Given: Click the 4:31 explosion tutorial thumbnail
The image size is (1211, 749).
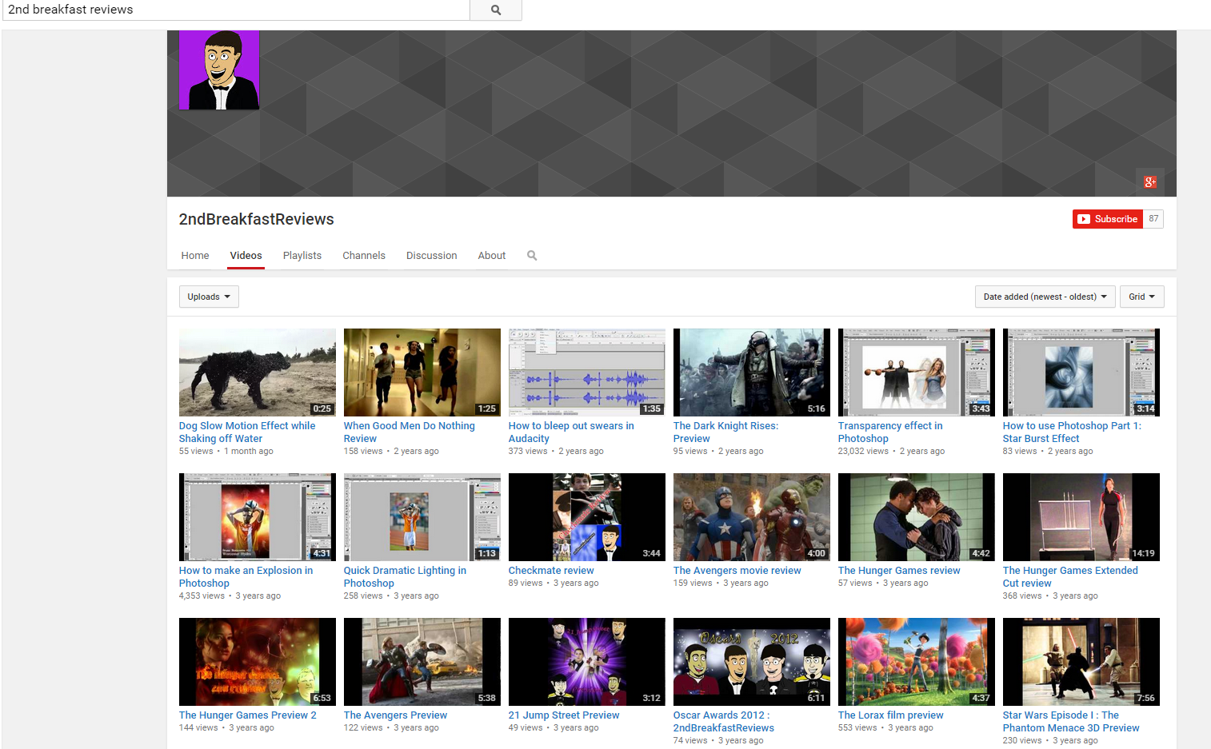Looking at the screenshot, I should 258,517.
